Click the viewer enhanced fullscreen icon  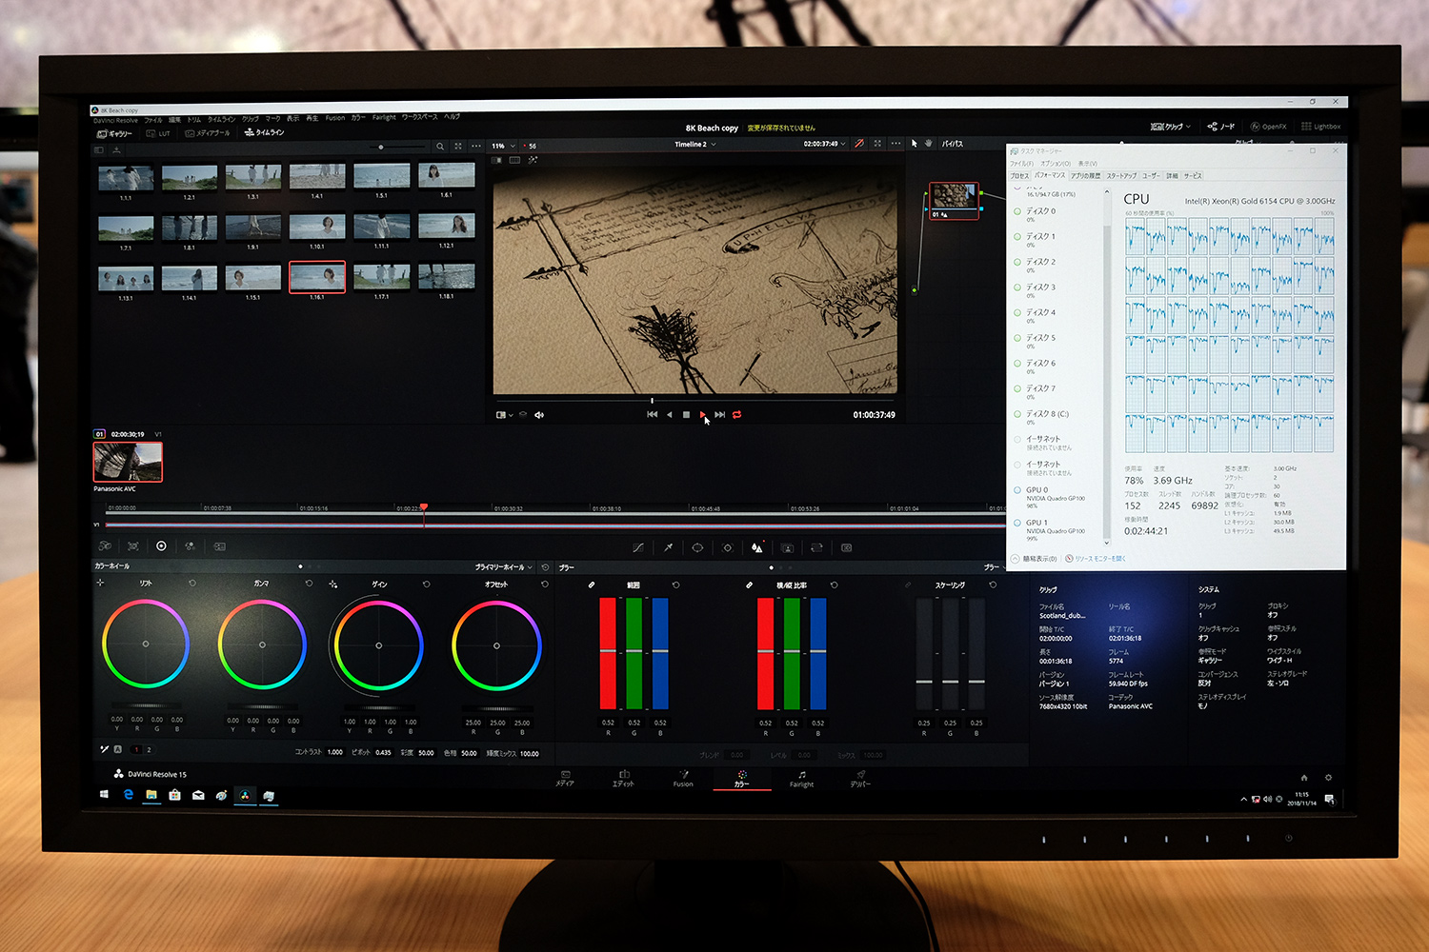[x=877, y=144]
